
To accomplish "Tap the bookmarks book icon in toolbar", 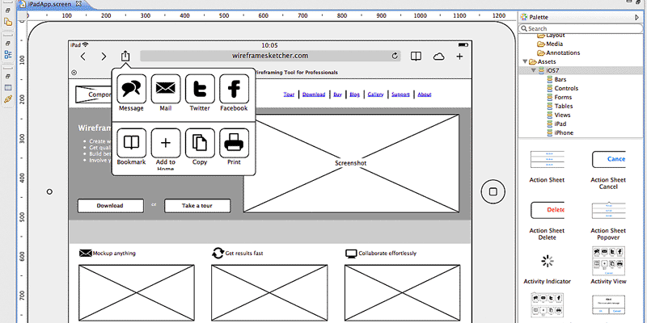I will point(416,57).
